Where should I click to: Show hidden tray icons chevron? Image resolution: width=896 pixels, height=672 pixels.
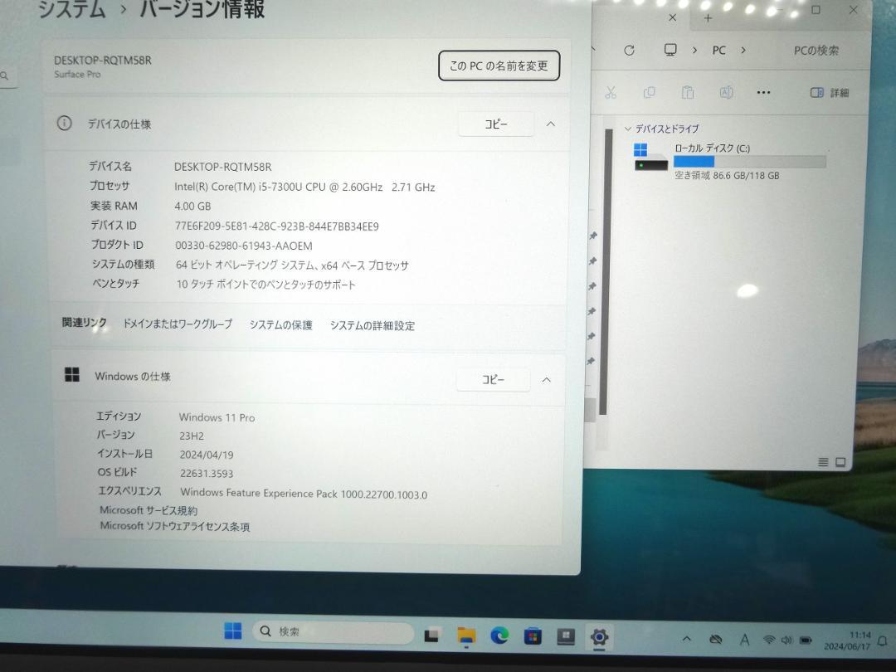pyautogui.click(x=687, y=638)
